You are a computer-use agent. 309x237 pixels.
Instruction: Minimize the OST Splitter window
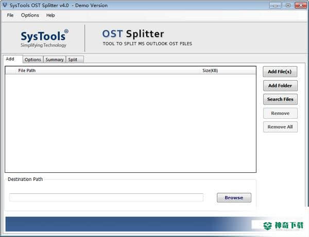(x=275, y=6)
